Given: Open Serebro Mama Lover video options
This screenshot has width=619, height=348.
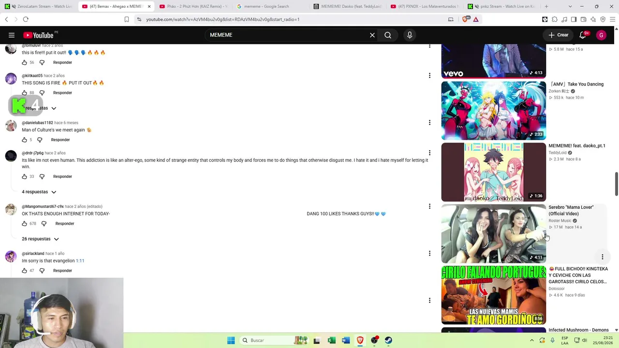Looking at the screenshot, I should point(603,257).
